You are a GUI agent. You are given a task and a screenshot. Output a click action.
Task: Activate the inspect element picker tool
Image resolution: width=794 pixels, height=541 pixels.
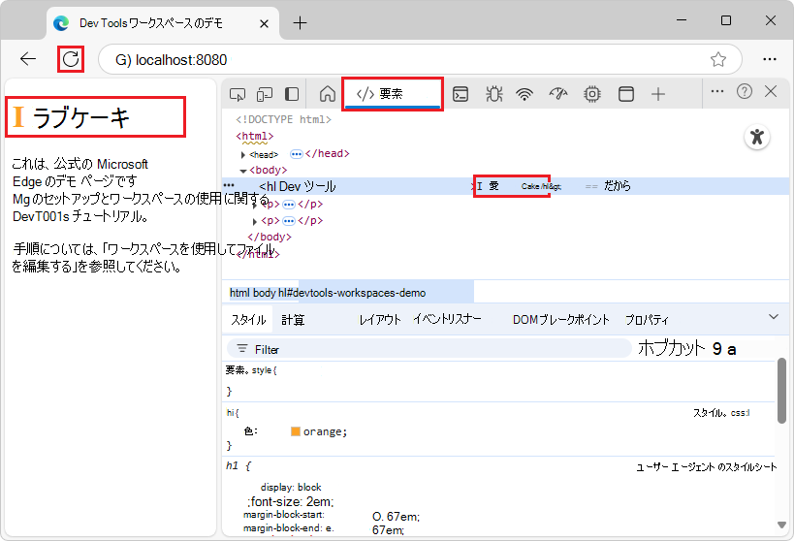pos(238,94)
